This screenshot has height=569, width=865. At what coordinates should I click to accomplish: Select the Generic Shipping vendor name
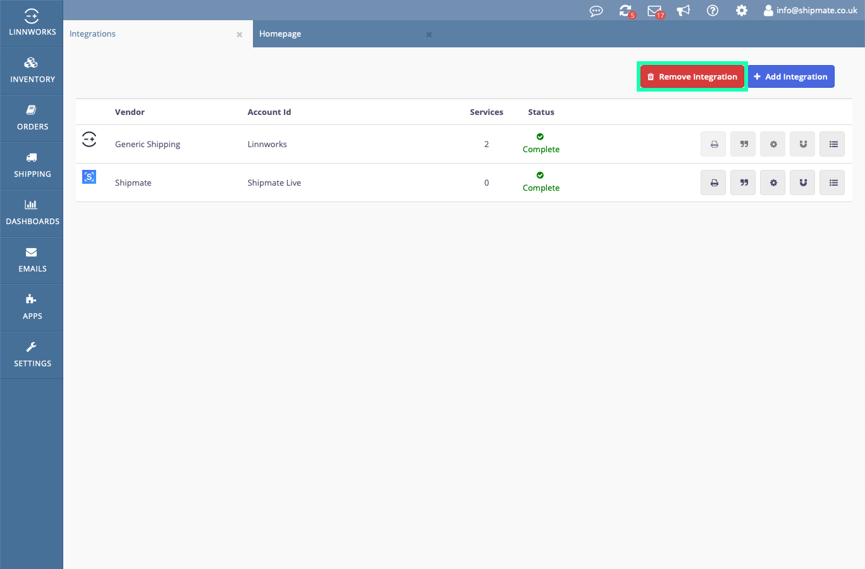tap(147, 144)
